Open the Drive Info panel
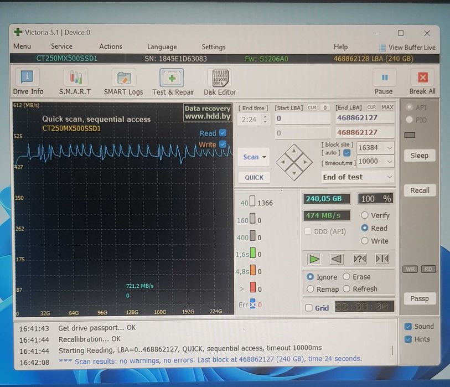Screen dimensions: 450x387 click(x=28, y=82)
